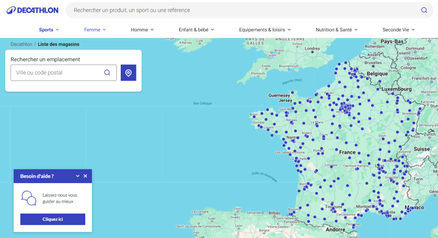438x238 pixels.
Task: Click the Besoin d'aide ? header title
Action: (x=37, y=176)
